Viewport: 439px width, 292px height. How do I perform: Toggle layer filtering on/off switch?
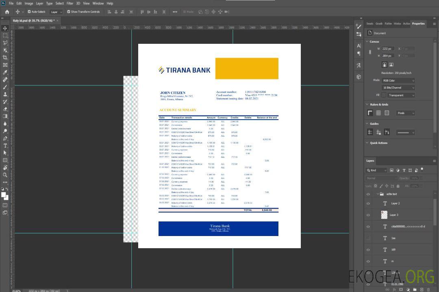pos(422,170)
